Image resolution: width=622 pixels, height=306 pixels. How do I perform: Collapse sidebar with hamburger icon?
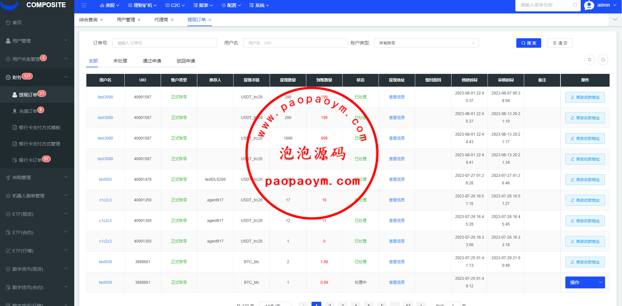84,5
